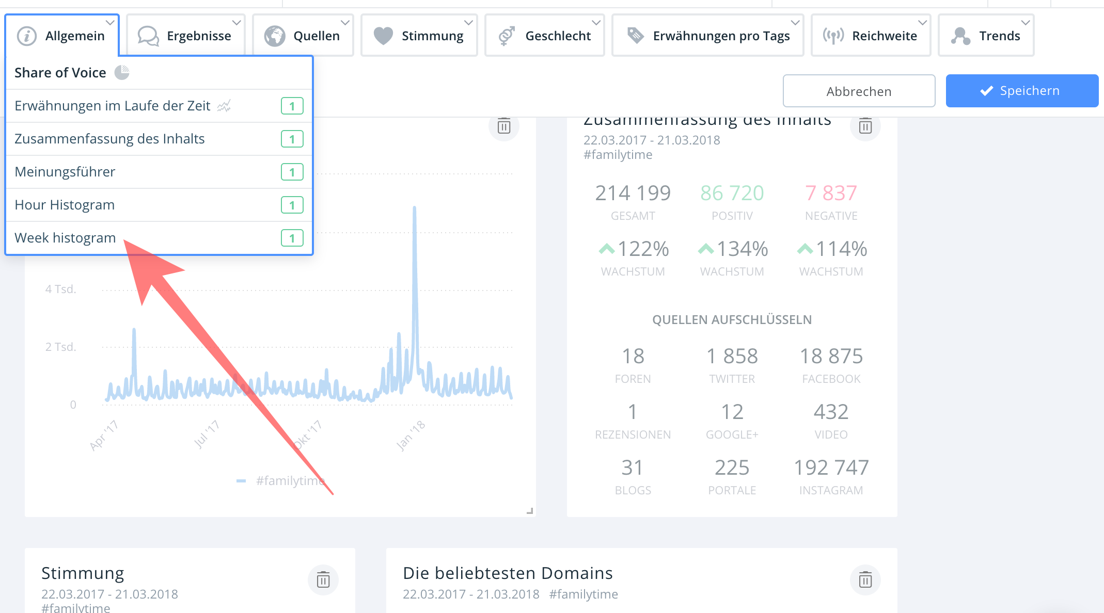
Task: Click the Share of Voice pie chart icon
Action: coord(122,73)
